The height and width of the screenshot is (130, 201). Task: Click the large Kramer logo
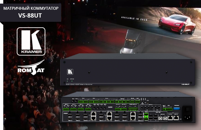pos(31,41)
